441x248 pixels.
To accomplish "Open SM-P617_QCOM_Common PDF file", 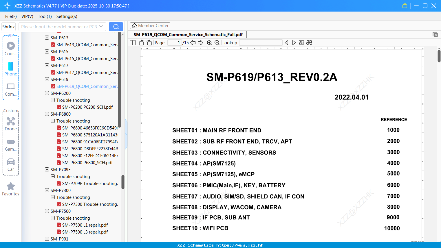I will [85, 72].
